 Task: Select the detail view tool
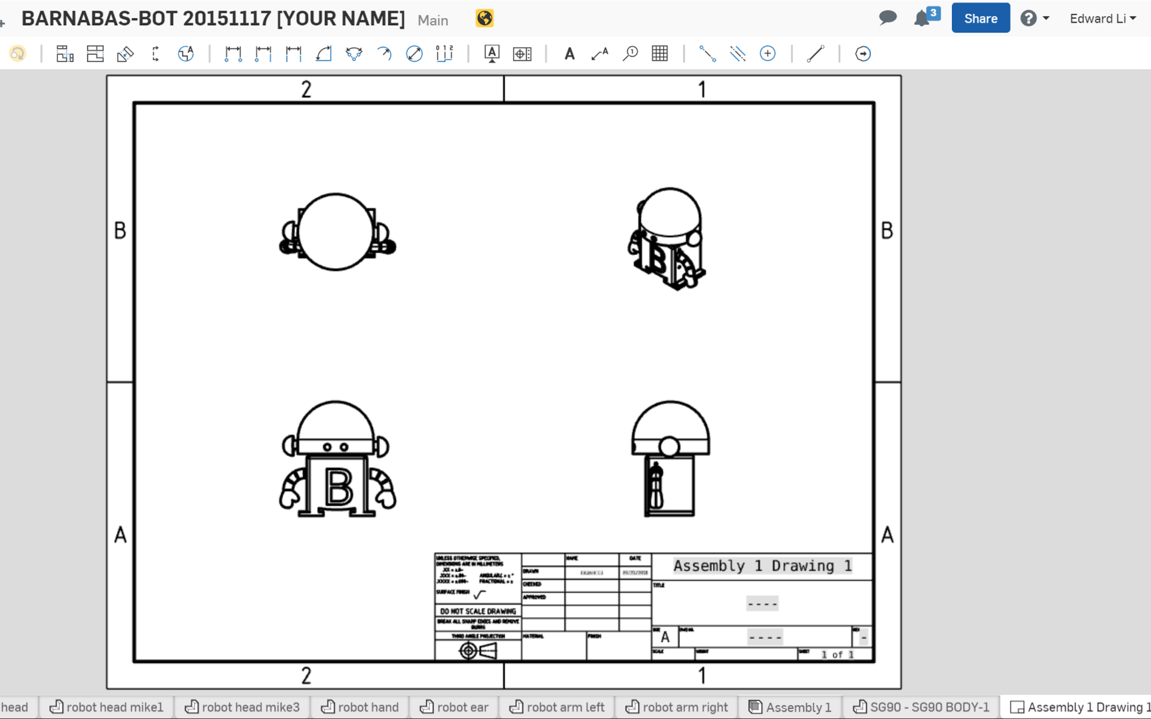(x=186, y=54)
